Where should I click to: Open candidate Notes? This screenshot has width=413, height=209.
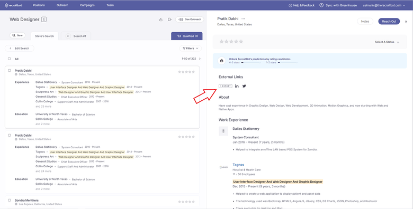pos(365,21)
